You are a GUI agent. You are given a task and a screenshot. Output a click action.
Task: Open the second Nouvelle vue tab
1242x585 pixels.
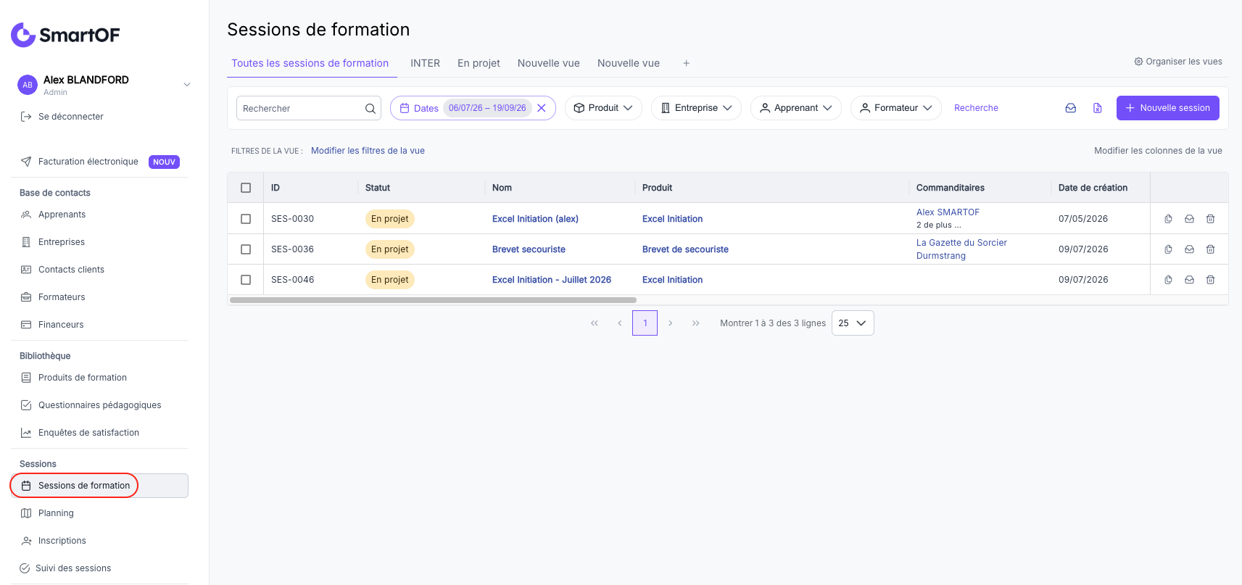[629, 64]
